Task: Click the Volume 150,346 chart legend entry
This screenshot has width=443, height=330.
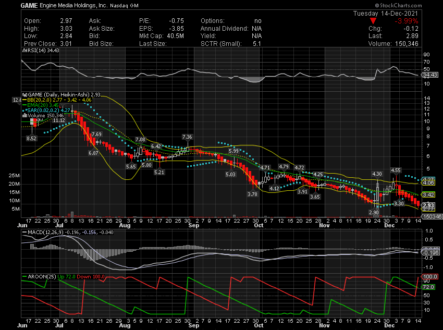Action: tap(45, 115)
